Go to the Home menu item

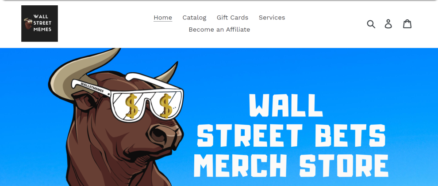point(163,18)
